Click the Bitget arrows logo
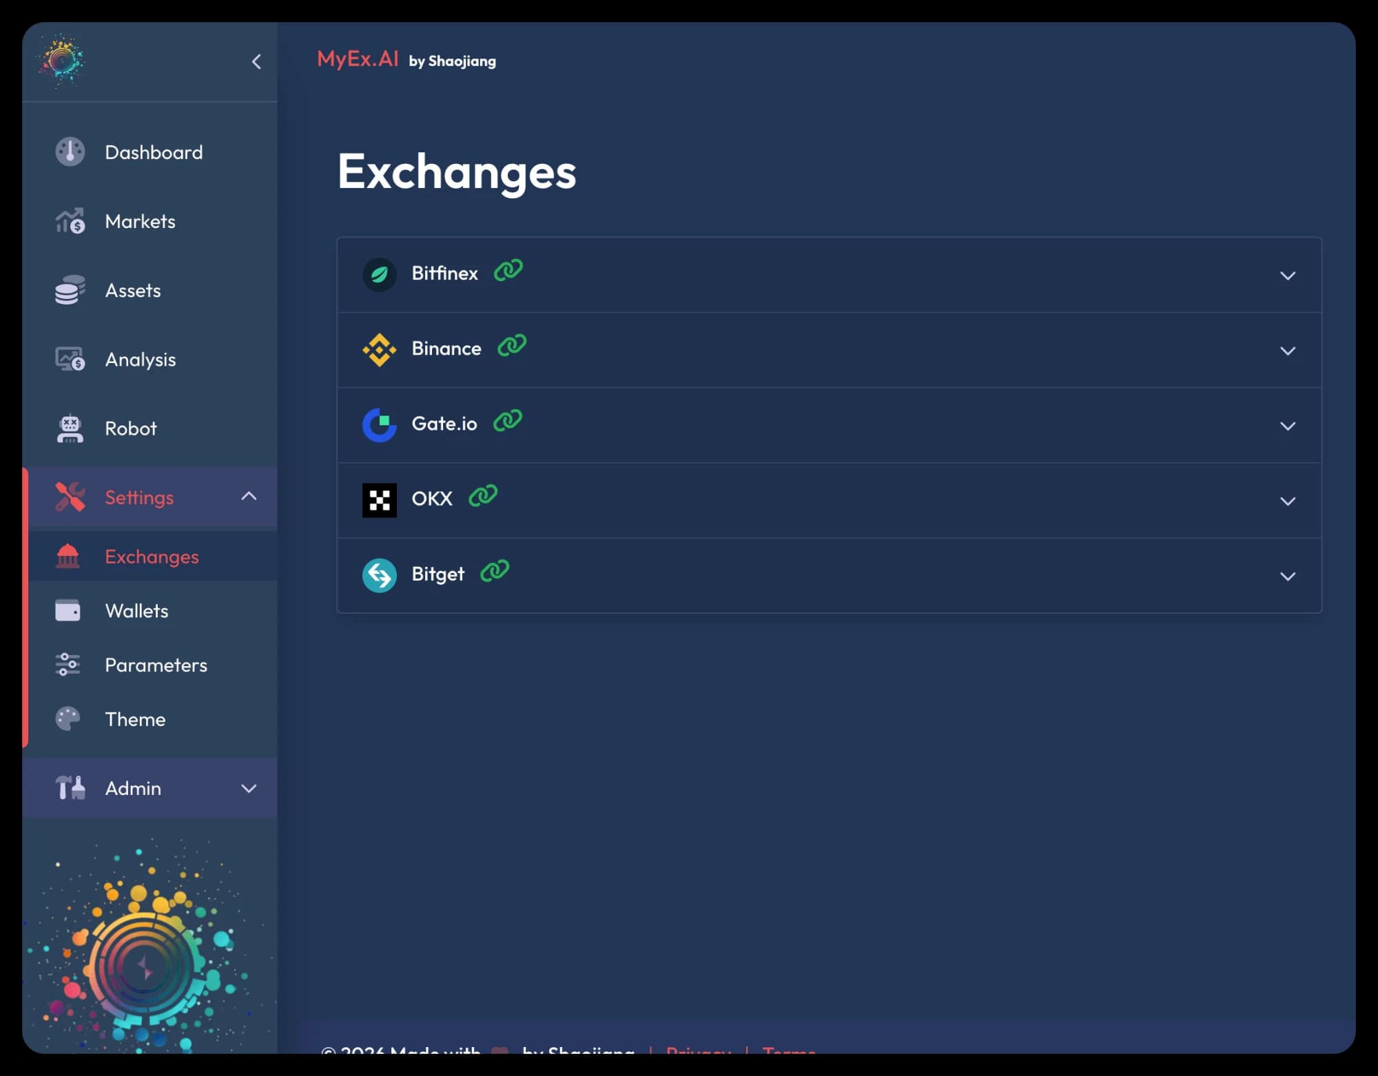This screenshot has width=1378, height=1076. [379, 575]
